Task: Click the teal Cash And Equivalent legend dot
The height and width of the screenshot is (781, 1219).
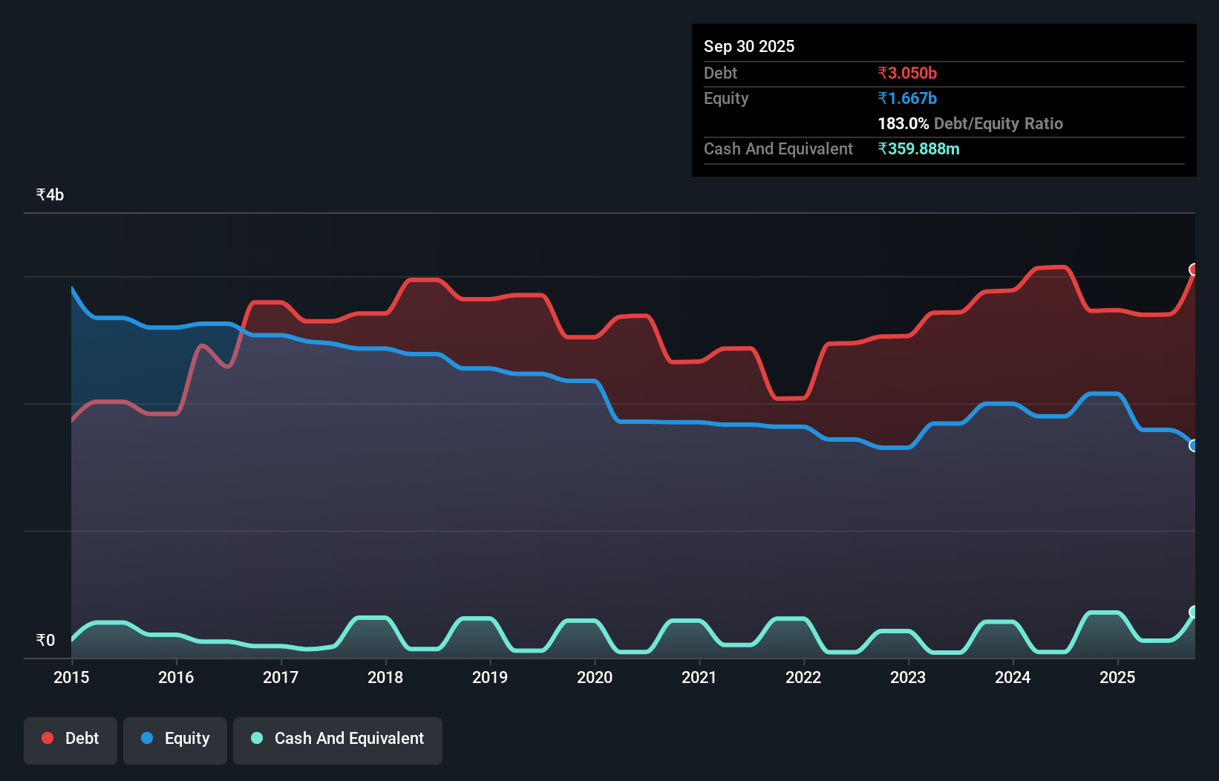Action: (255, 739)
